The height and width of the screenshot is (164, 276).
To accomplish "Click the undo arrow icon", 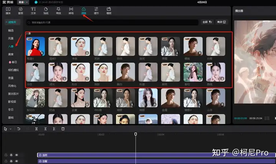I will pyautogui.click(x=18, y=129).
